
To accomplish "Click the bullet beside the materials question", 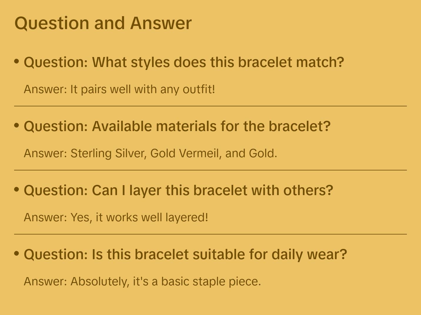I will coord(17,125).
